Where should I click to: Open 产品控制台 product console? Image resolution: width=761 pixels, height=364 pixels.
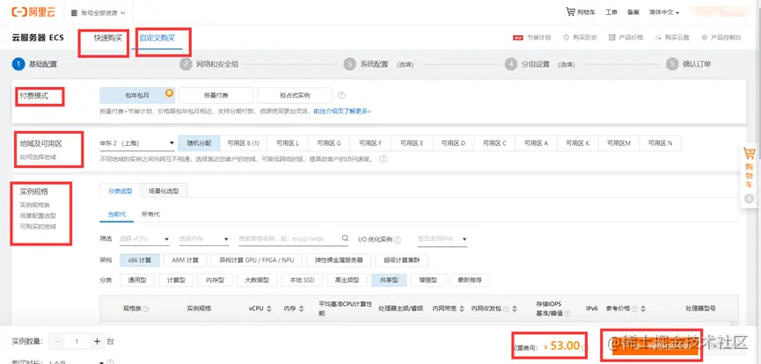pyautogui.click(x=721, y=38)
